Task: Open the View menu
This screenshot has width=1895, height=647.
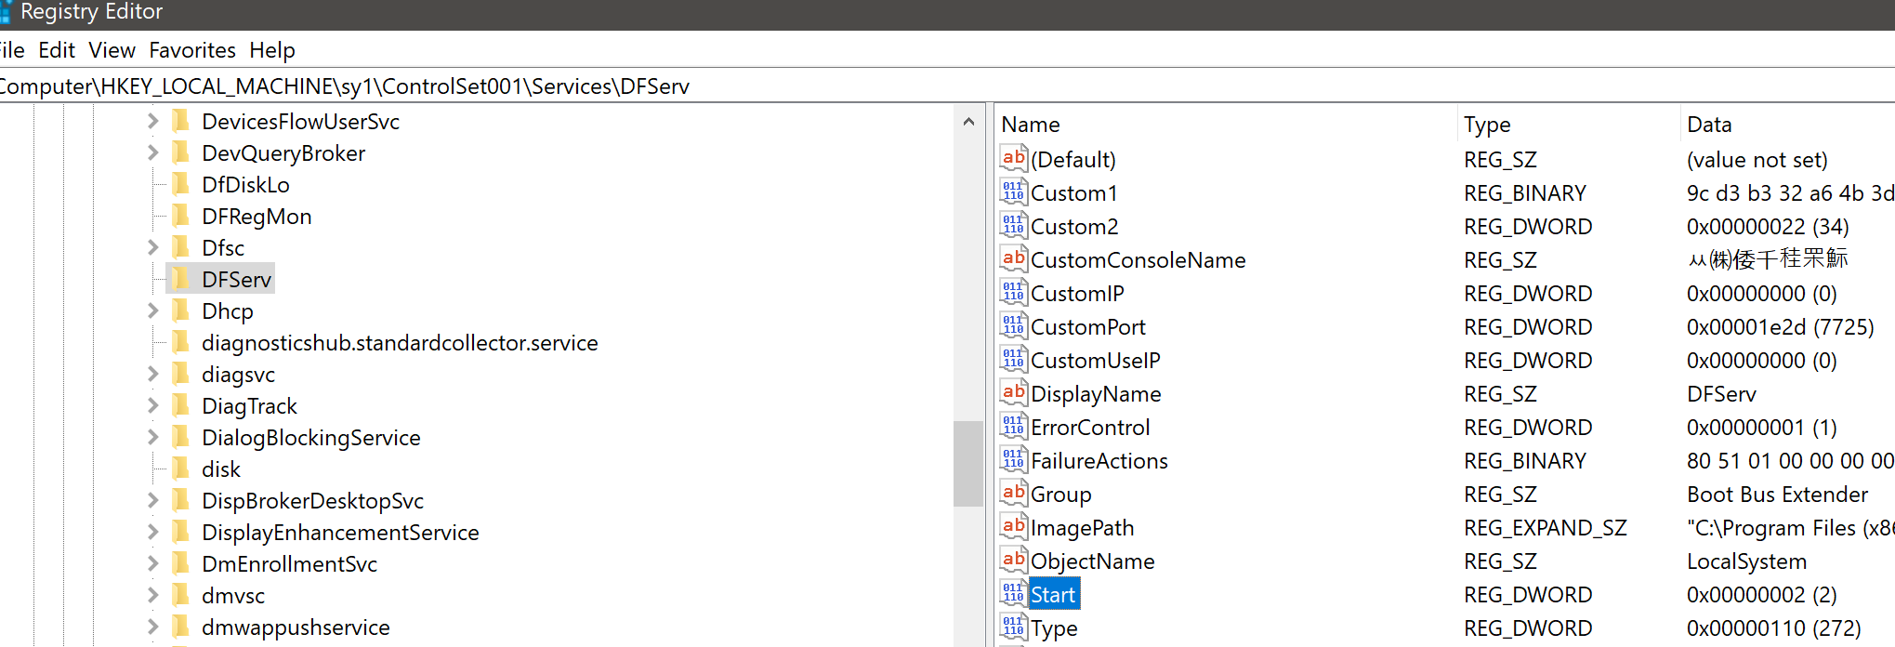Action: coord(112,50)
